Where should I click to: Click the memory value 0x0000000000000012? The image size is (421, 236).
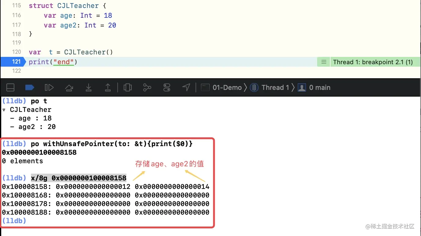click(93, 186)
